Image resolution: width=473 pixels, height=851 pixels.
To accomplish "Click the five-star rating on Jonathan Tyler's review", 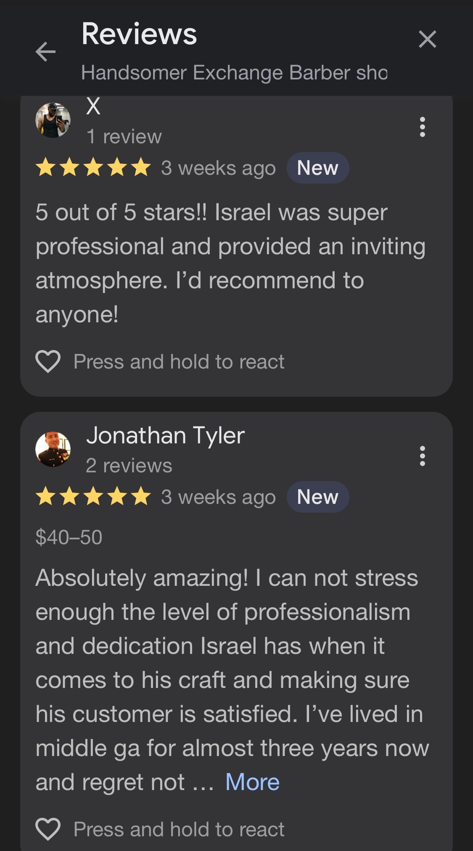I will point(93,497).
